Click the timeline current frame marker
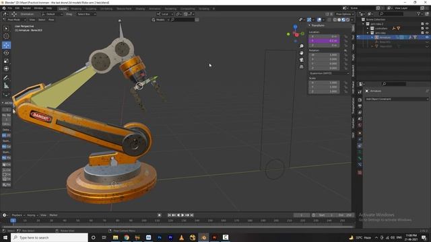This screenshot has width=431, height=242. point(13,220)
